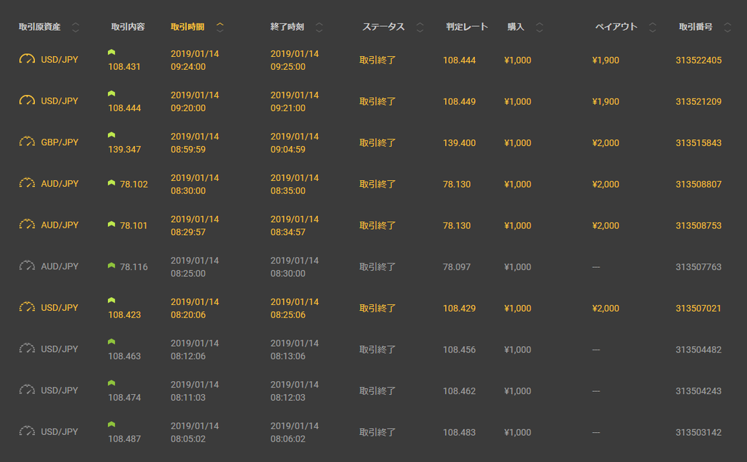Click judgment rate 108.462
Image resolution: width=747 pixels, height=462 pixels.
click(x=460, y=391)
